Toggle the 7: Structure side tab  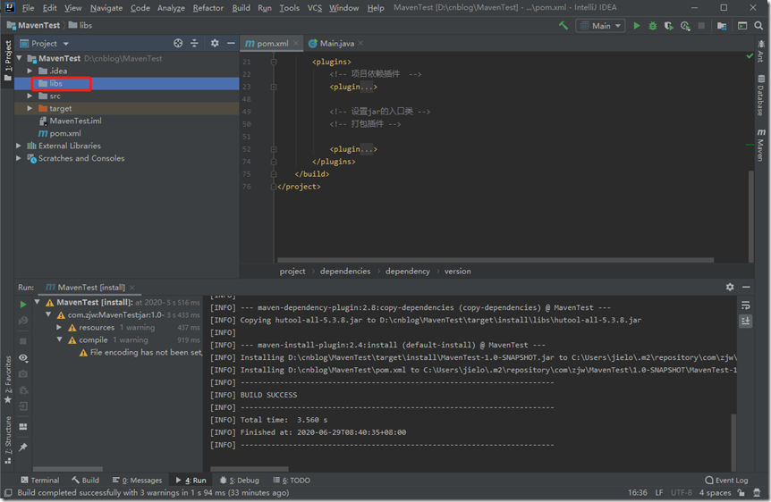pyautogui.click(x=8, y=439)
